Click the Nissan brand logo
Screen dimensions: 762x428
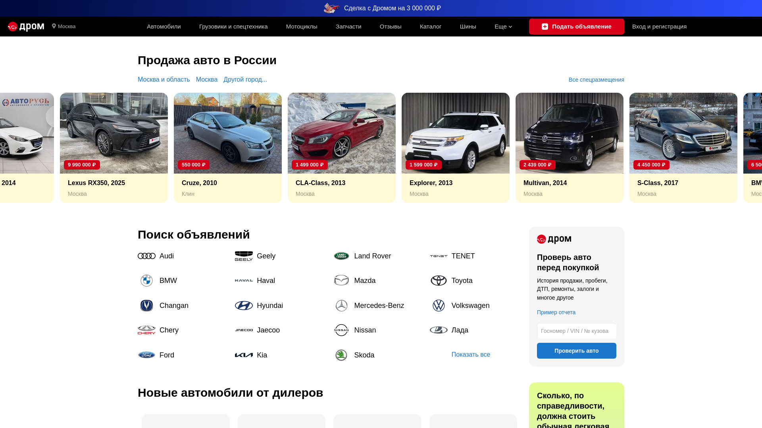pyautogui.click(x=341, y=330)
